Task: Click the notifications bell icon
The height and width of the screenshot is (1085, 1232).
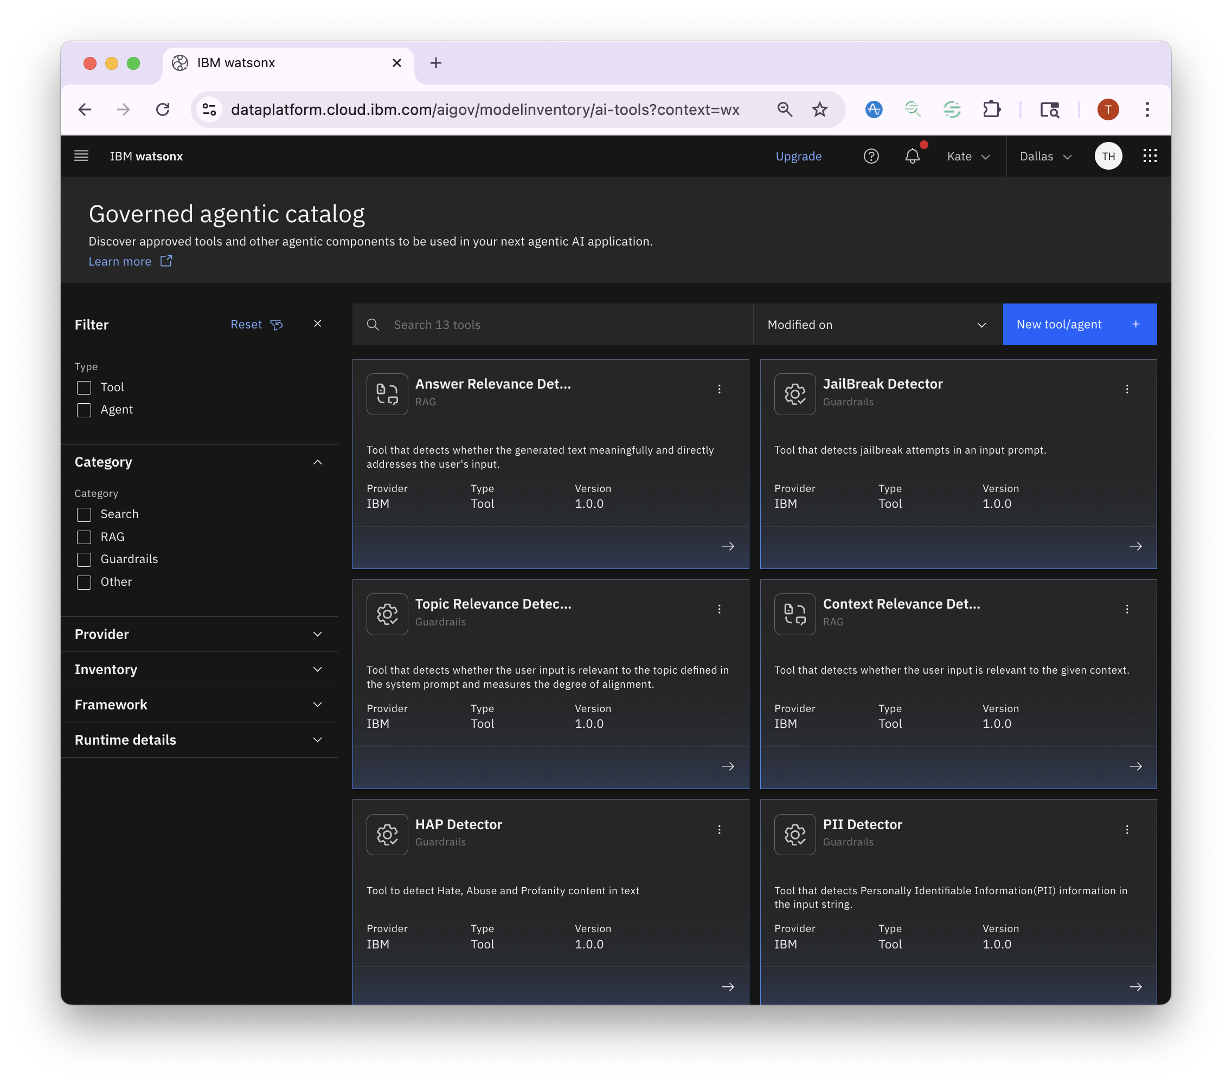Action: (912, 156)
